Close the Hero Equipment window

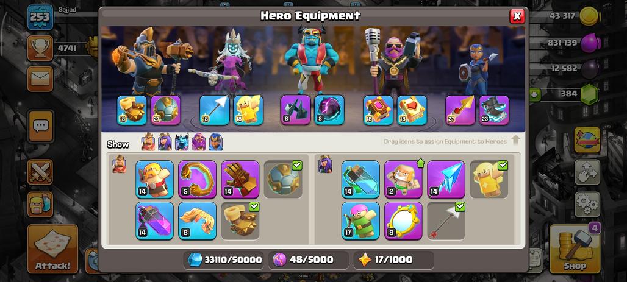pos(517,16)
